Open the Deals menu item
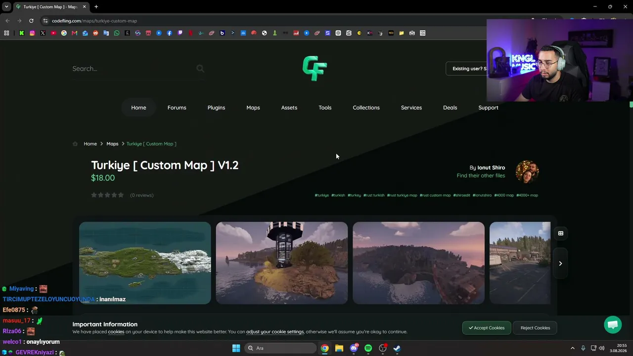Viewport: 633px width, 356px height. click(450, 108)
